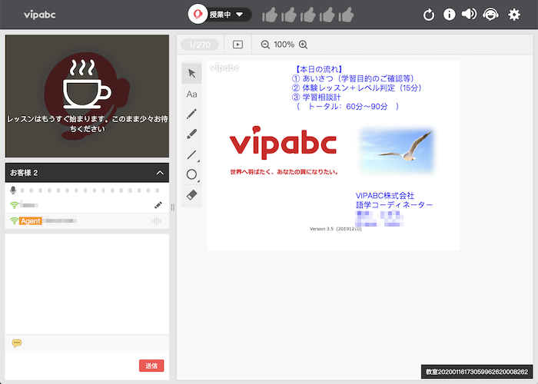Click the refresh icon in top bar

pos(429,15)
